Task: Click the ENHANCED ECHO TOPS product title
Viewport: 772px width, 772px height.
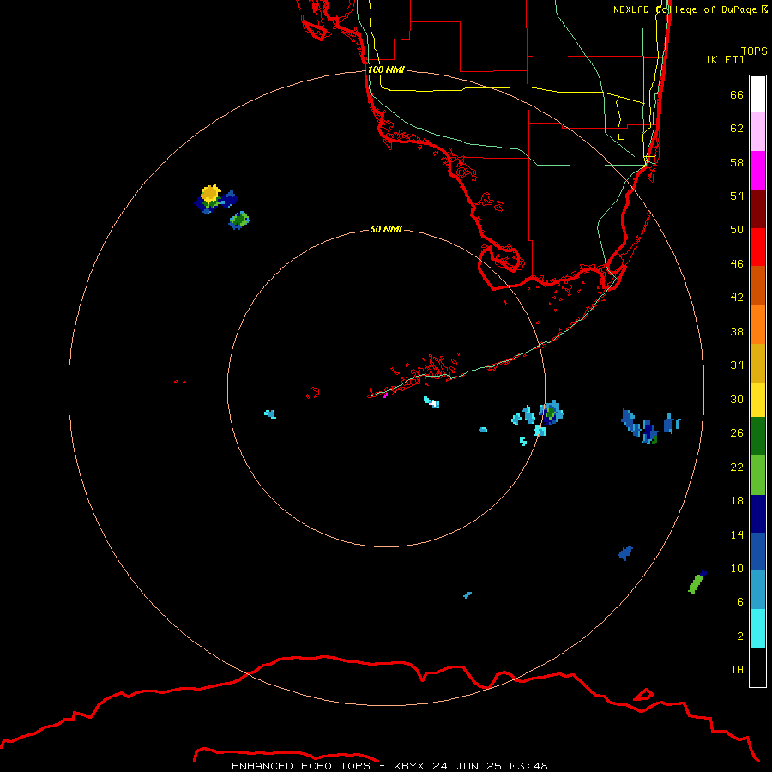Action: coord(301,766)
